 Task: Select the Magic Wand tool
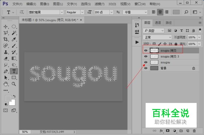(x=14, y=33)
